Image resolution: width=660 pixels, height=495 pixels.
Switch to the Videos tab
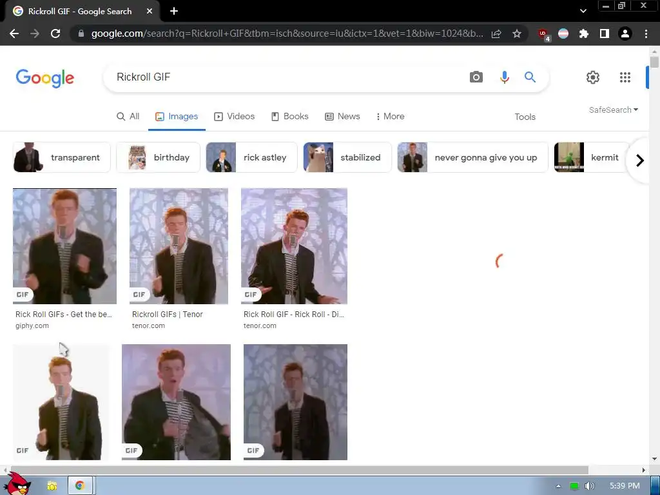tap(235, 117)
